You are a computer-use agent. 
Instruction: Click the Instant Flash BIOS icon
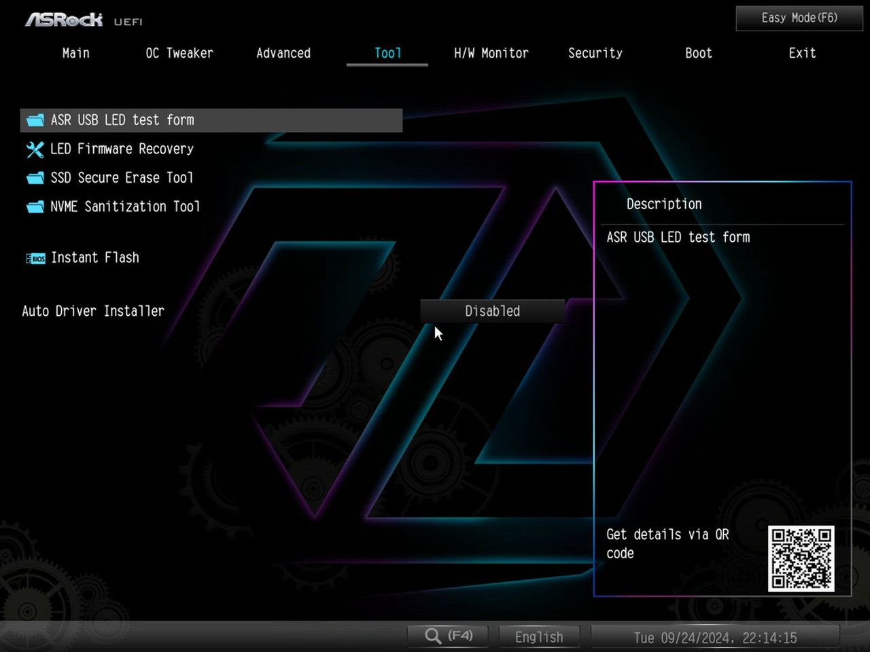[35, 259]
